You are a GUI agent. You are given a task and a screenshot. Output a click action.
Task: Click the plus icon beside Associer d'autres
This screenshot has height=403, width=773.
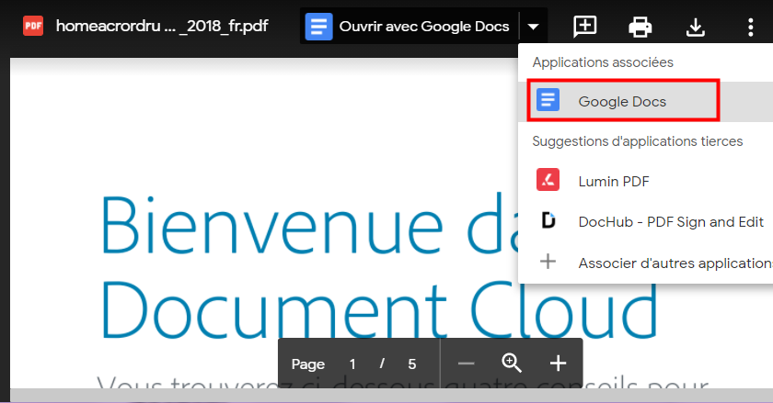[x=548, y=262]
